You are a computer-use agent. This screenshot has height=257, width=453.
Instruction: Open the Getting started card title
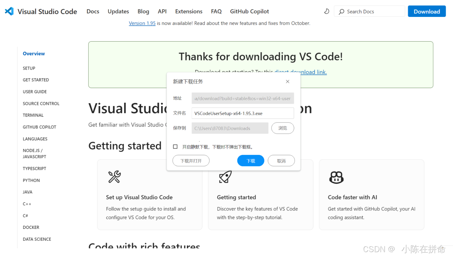tap(237, 197)
